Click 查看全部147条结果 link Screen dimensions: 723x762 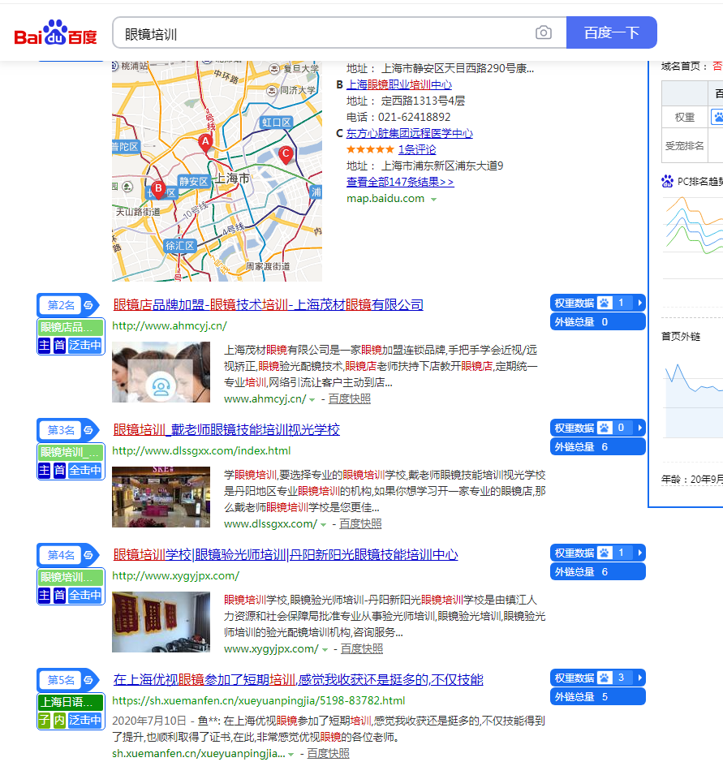click(400, 182)
